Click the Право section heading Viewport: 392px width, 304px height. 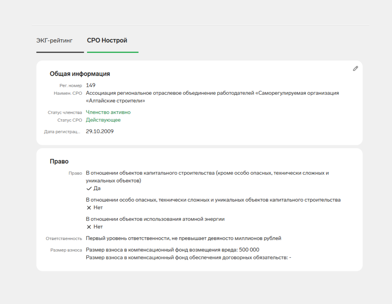[59, 162]
